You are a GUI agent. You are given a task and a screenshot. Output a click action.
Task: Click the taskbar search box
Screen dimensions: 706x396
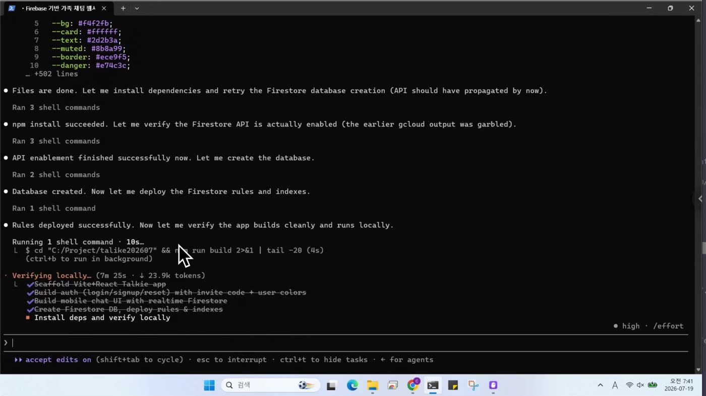pos(270,385)
